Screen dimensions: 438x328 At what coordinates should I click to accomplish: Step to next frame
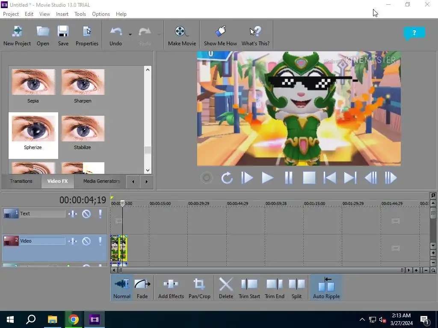click(391, 178)
